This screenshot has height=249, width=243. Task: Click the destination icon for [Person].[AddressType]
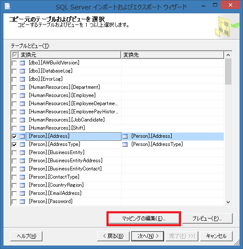(125, 145)
